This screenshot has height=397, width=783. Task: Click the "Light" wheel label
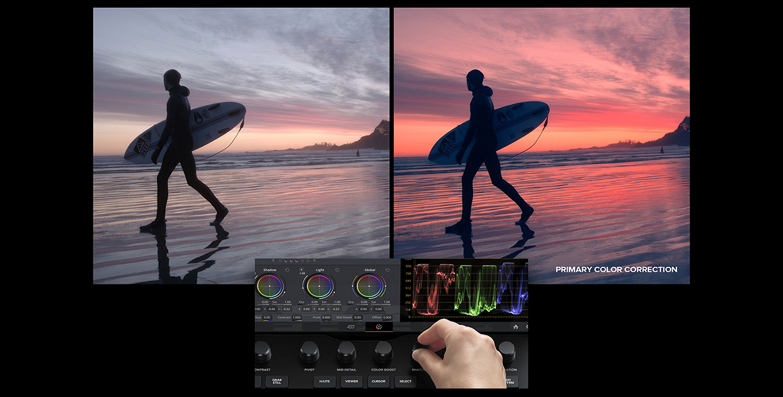pyautogui.click(x=320, y=269)
